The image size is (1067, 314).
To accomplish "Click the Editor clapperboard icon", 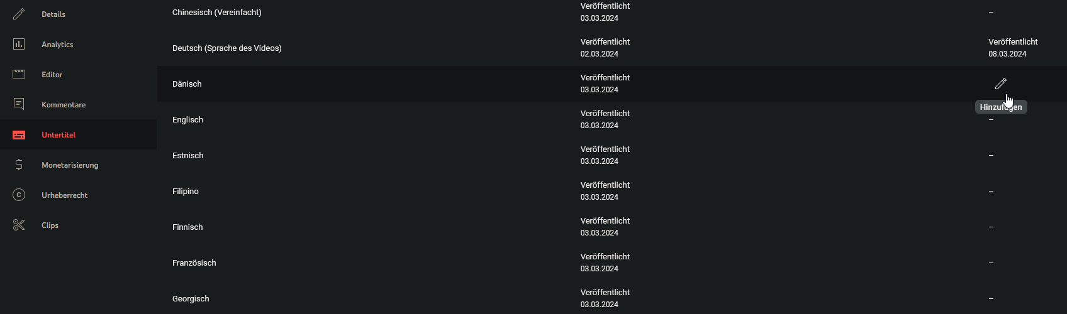I will point(19,74).
